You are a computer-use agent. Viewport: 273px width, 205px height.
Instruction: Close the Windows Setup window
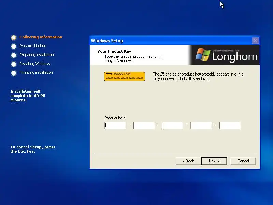(x=255, y=41)
